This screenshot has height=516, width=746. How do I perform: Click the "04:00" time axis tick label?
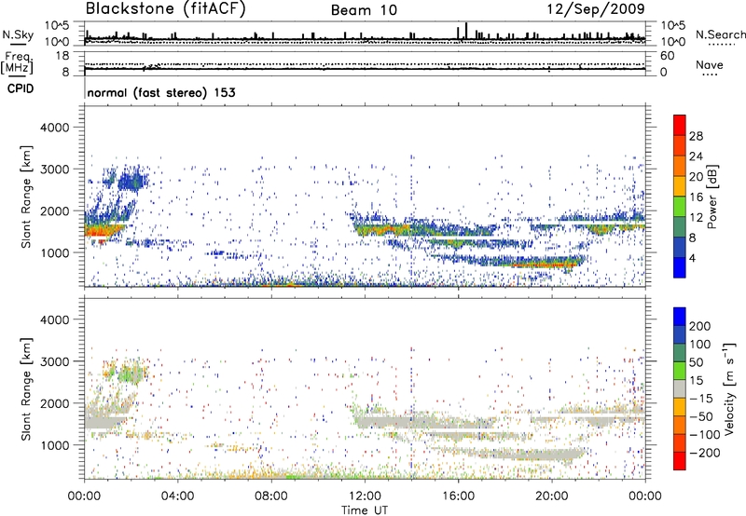coord(178,496)
